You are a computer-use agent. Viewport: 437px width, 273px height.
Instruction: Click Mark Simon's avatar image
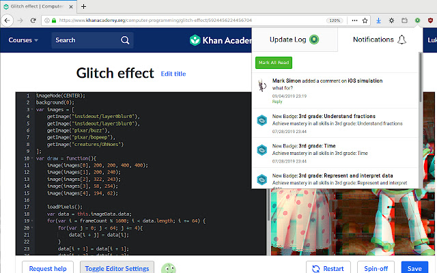262,85
